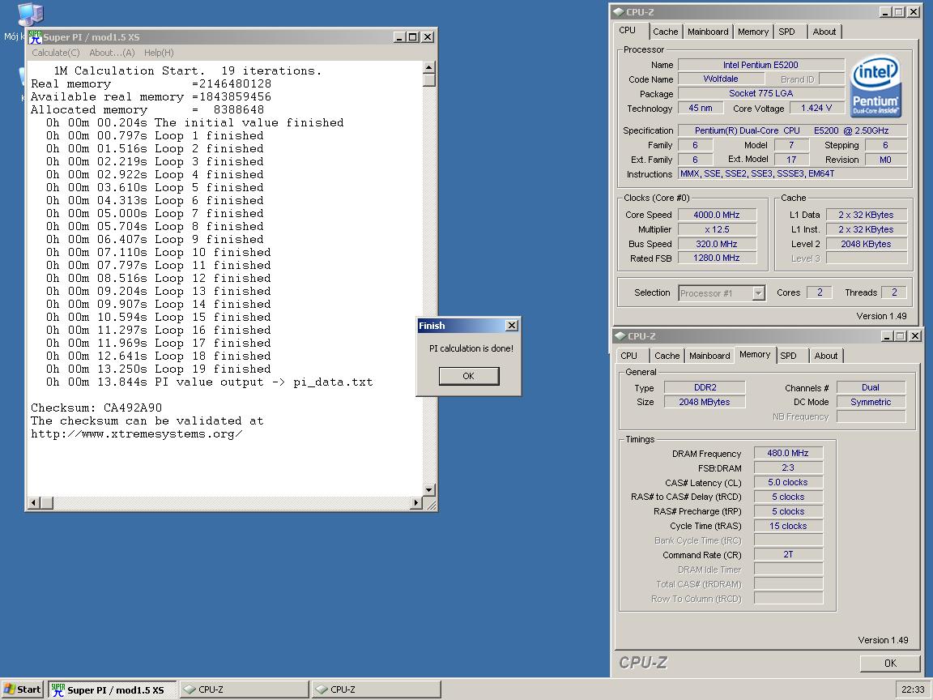Click the Intel Pentium Dual-Core logo
Screen dimensions: 933x700
[x=875, y=87]
